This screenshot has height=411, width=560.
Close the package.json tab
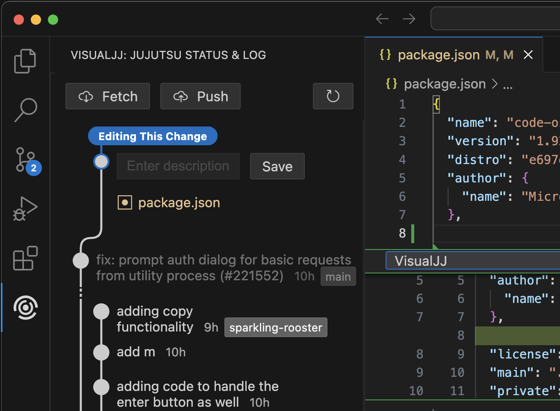tap(528, 55)
